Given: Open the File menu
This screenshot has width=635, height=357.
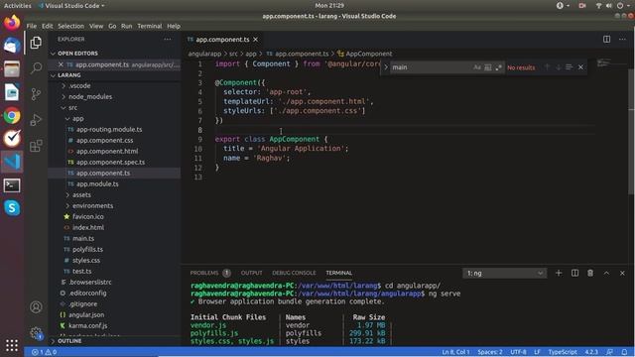Looking at the screenshot, I should click(x=32, y=26).
